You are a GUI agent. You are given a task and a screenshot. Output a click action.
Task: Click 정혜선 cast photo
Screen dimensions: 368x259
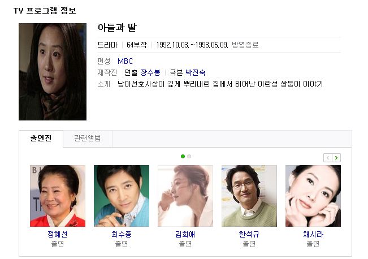coord(58,196)
